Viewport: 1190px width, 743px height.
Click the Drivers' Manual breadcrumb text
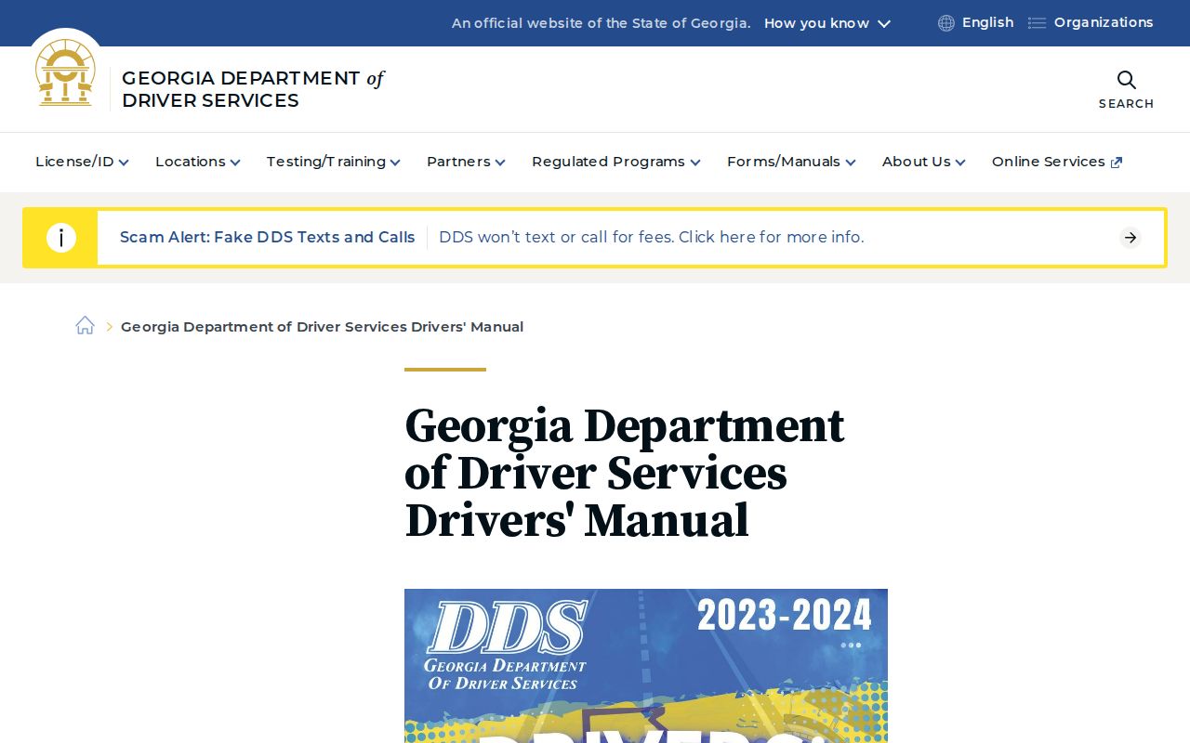(x=322, y=327)
